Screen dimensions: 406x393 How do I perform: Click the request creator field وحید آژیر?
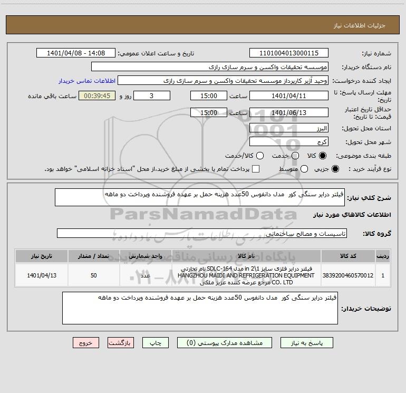[x=223, y=80]
